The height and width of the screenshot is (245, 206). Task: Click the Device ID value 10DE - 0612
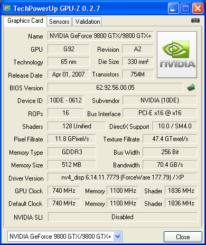65,100
